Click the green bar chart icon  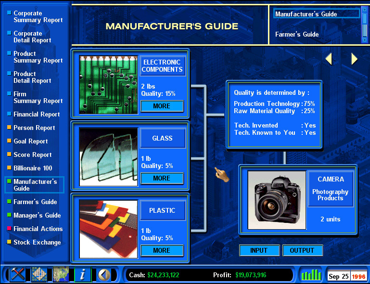pos(311,275)
